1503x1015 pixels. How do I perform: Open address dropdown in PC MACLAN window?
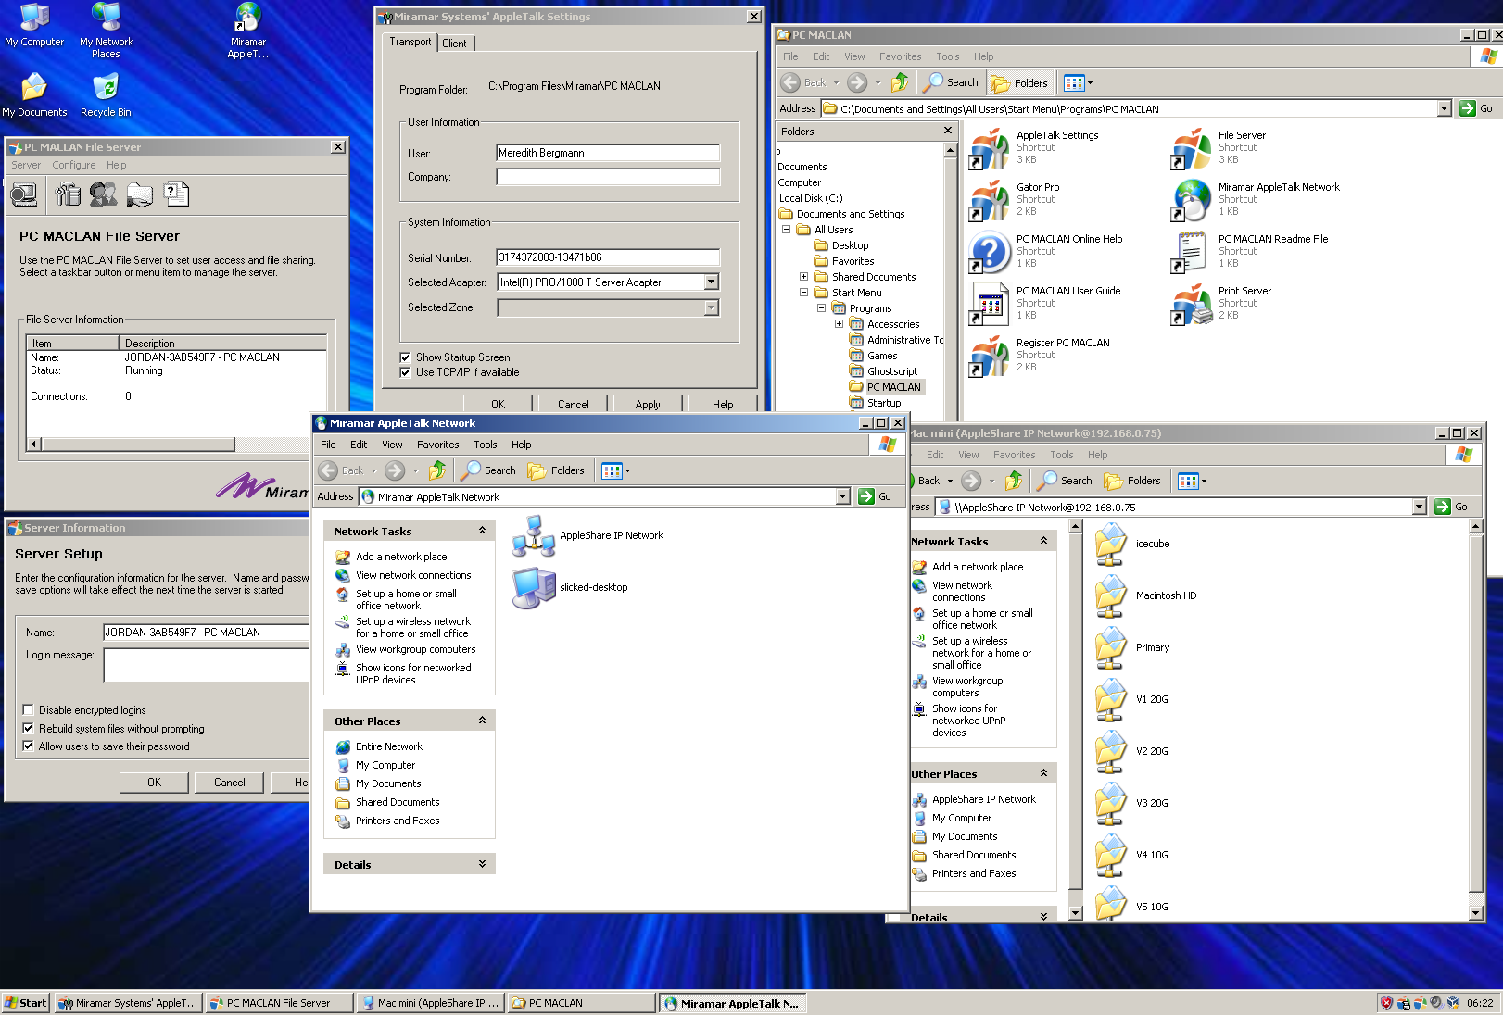(x=1444, y=108)
